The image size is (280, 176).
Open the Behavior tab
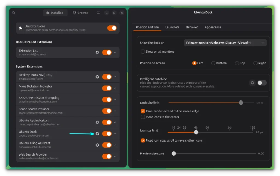[x=192, y=27]
